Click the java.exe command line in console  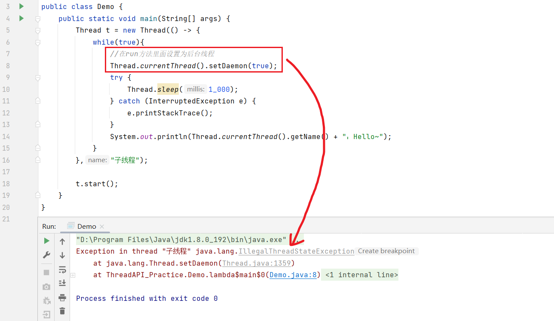(x=181, y=239)
